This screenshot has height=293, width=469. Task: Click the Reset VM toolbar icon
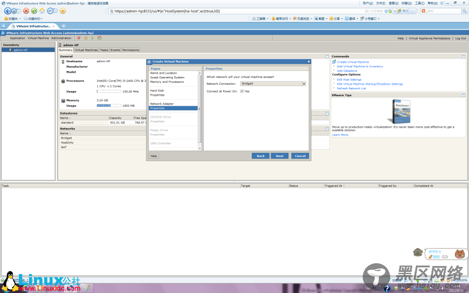(99, 38)
